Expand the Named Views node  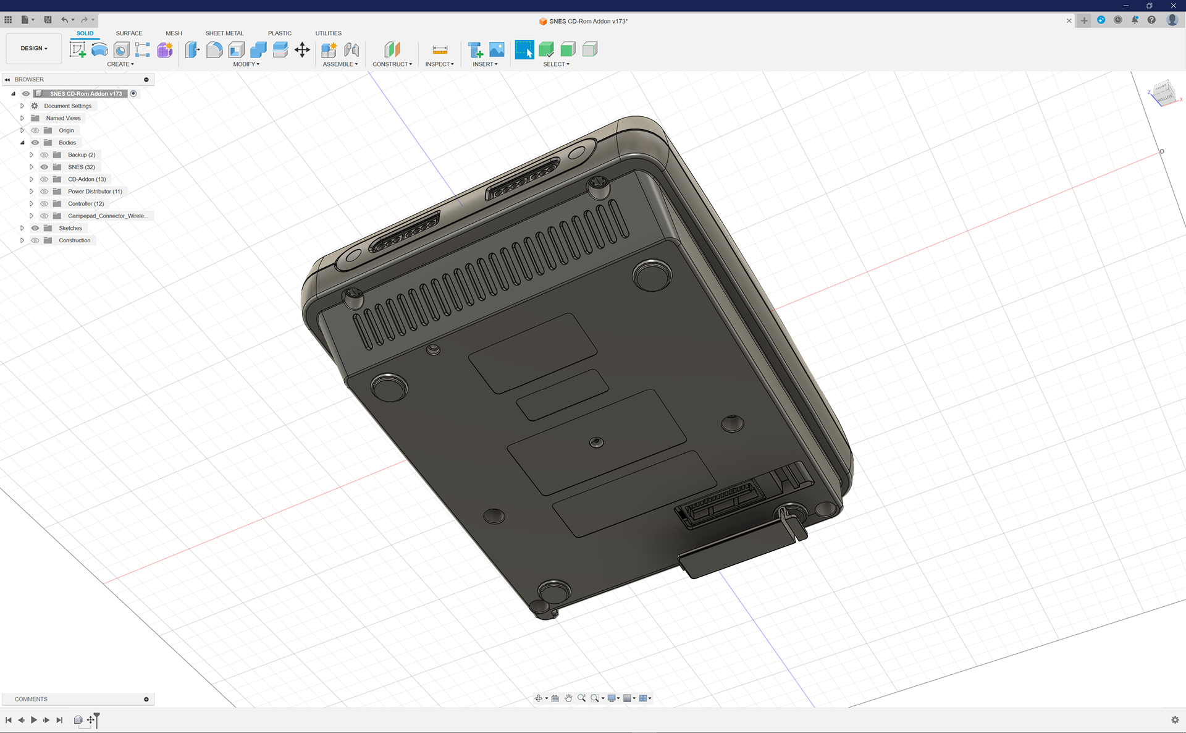pyautogui.click(x=22, y=118)
